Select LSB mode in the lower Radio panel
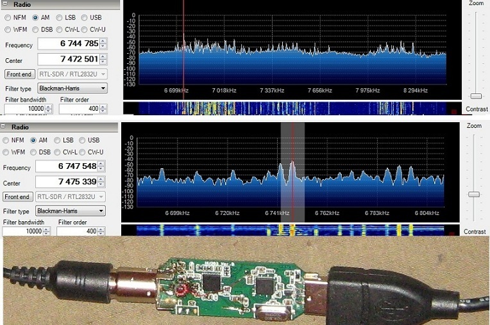This screenshot has width=490, height=325. tap(58, 140)
